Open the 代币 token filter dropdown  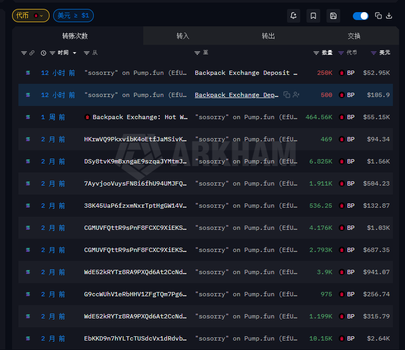point(31,15)
